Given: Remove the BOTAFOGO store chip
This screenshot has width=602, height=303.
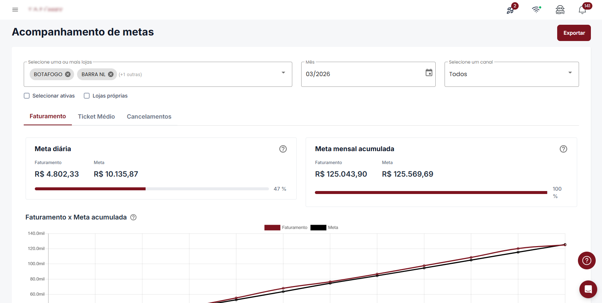Looking at the screenshot, I should tap(68, 74).
